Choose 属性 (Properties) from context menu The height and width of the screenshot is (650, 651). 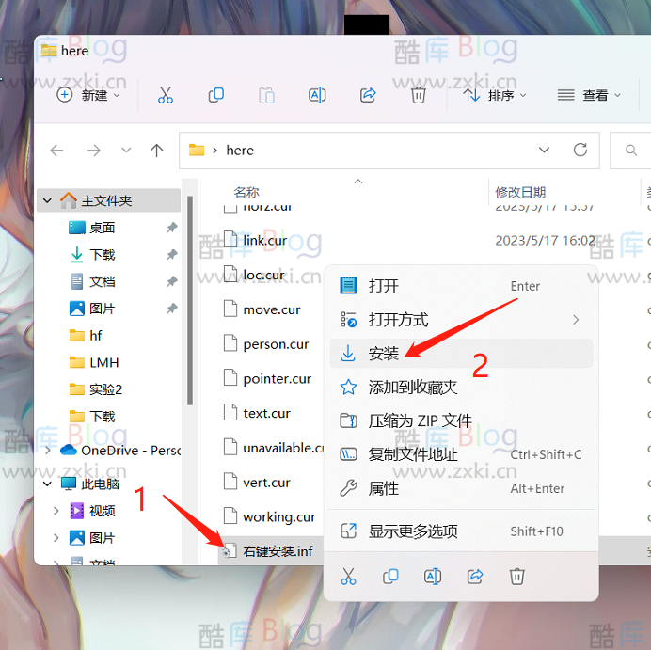(384, 488)
